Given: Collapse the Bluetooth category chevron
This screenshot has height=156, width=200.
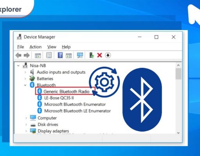Looking at the screenshot, I should (x=25, y=85).
